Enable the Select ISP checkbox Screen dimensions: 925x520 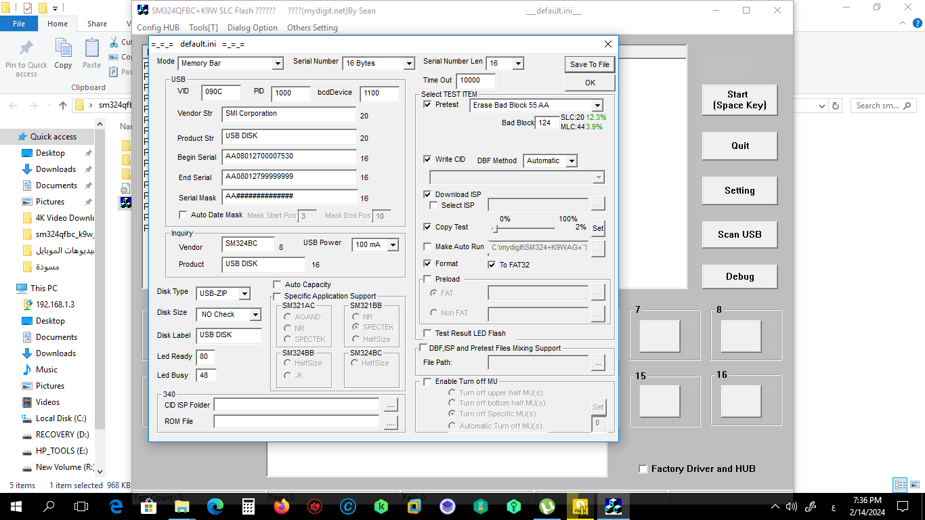(434, 205)
